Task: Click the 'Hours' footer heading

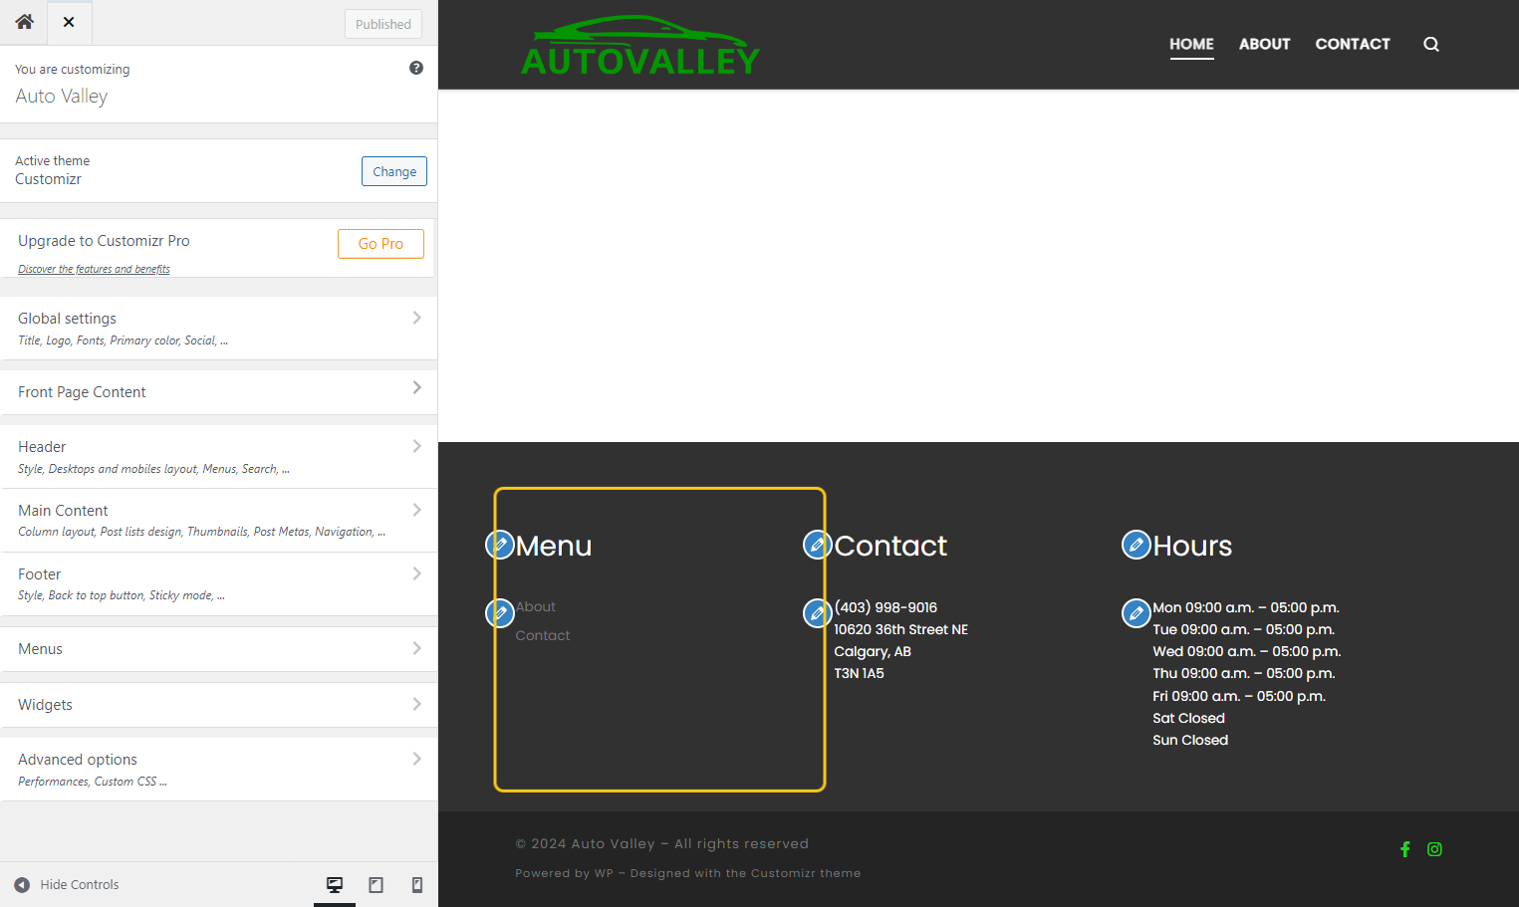Action: point(1192,546)
